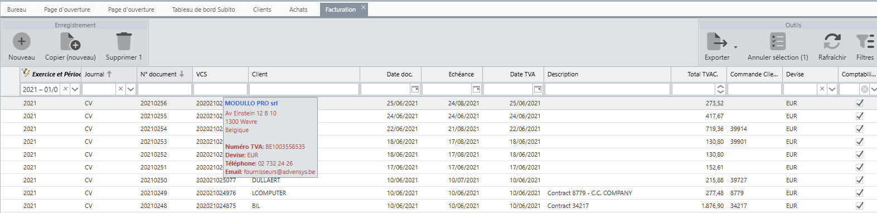This screenshot has width=877, height=213.
Task: Sort by Devise column header
Action: coord(810,74)
